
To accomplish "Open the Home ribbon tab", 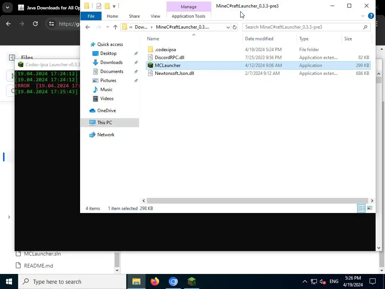I will [112, 16].
